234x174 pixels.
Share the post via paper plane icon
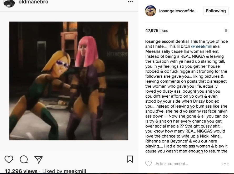click(x=38, y=160)
